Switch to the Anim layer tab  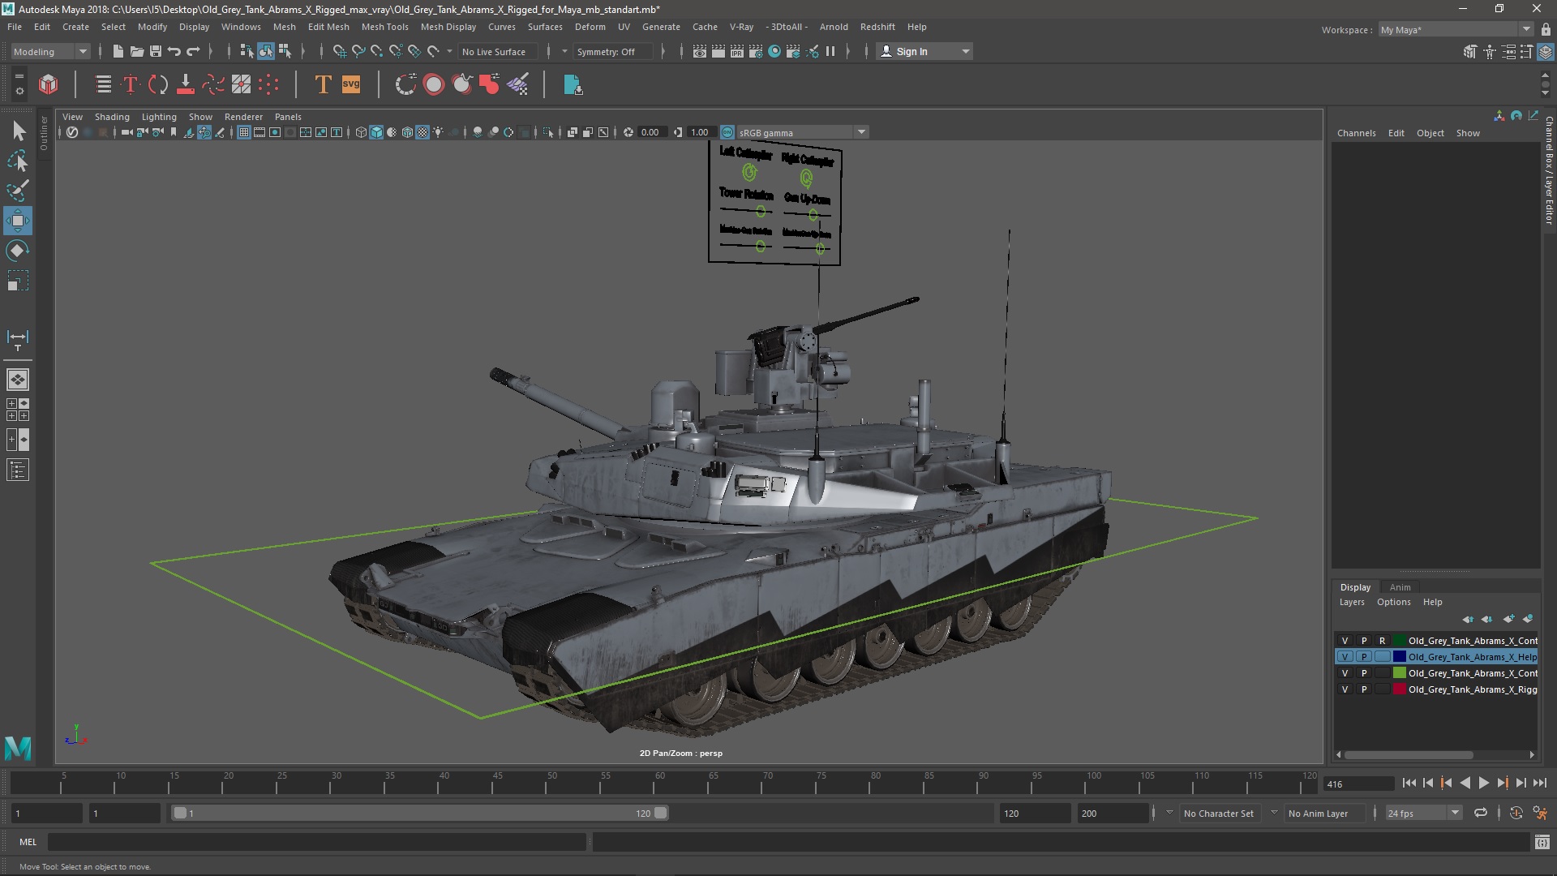pos(1400,587)
